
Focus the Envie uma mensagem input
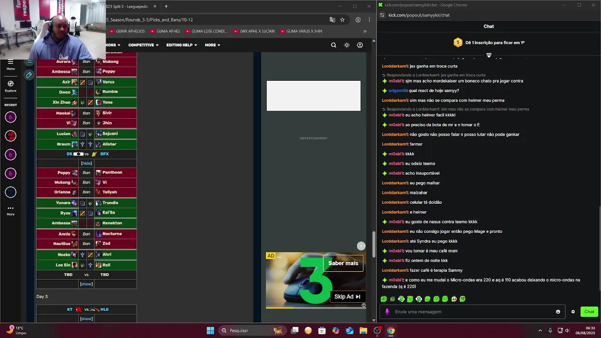click(472, 312)
